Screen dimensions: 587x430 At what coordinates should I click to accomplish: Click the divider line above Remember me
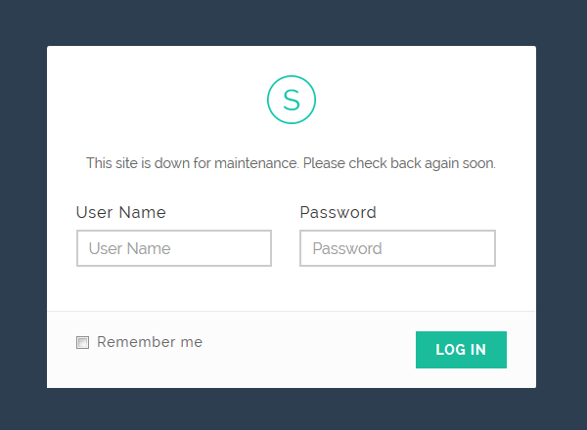click(292, 311)
